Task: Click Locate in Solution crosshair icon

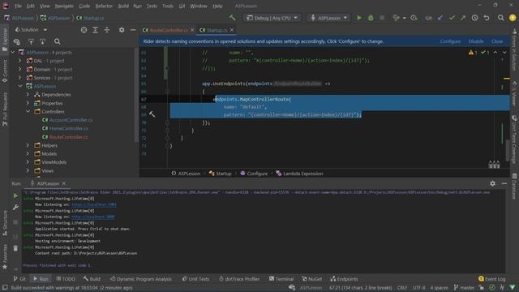Action: 84,30
